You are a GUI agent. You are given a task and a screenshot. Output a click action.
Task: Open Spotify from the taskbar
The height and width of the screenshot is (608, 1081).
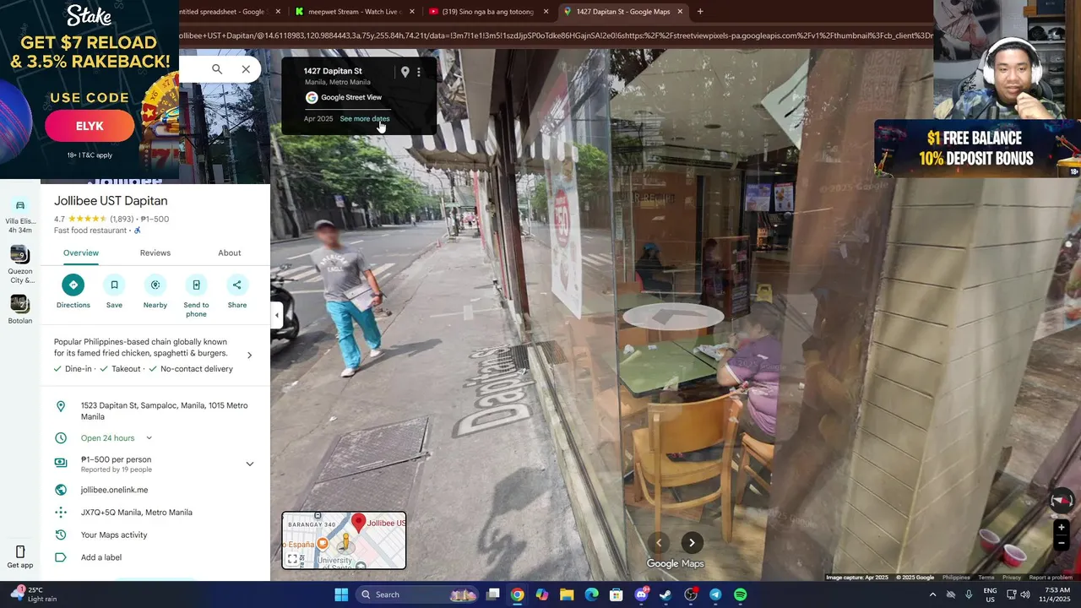click(x=741, y=594)
